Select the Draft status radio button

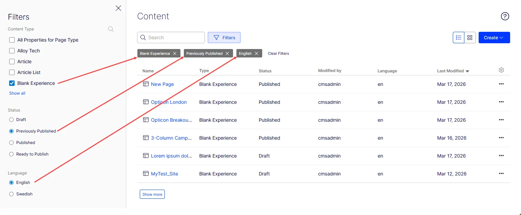pos(12,120)
